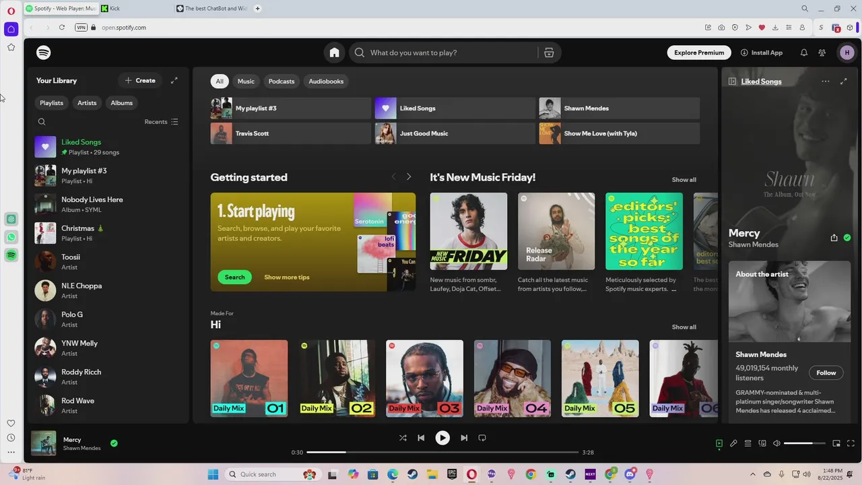862x485 pixels.
Task: Open Travis Scott shortcut tile
Action: pyautogui.click(x=291, y=133)
